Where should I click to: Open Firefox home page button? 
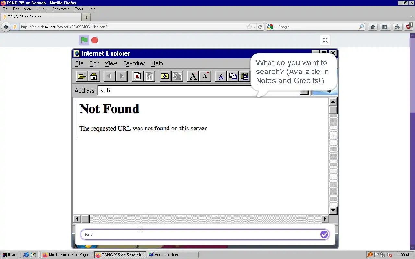[373, 27]
